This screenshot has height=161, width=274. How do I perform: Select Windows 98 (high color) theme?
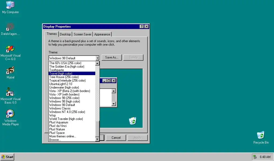tap(72, 101)
